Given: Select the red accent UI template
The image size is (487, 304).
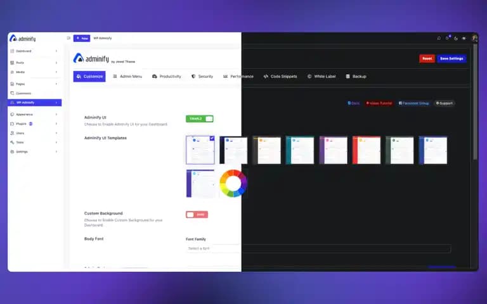Looking at the screenshot, I should 367,150.
